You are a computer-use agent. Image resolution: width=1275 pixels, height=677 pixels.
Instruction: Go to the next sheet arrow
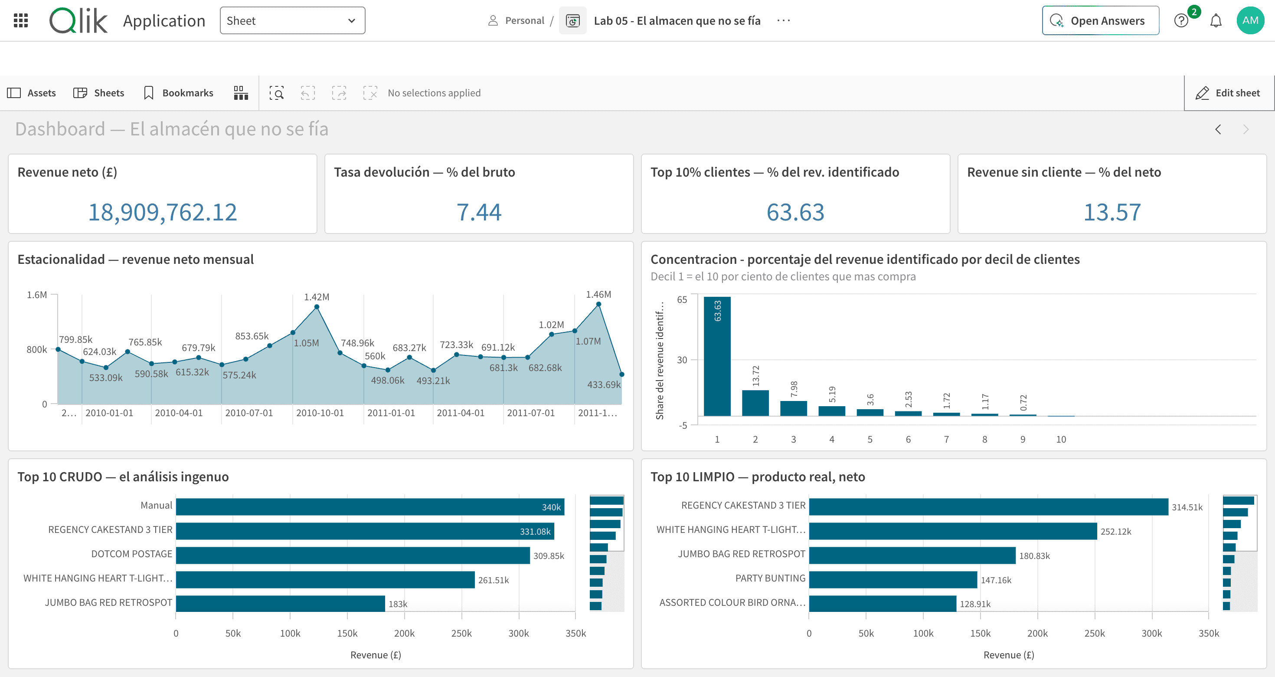[1246, 129]
